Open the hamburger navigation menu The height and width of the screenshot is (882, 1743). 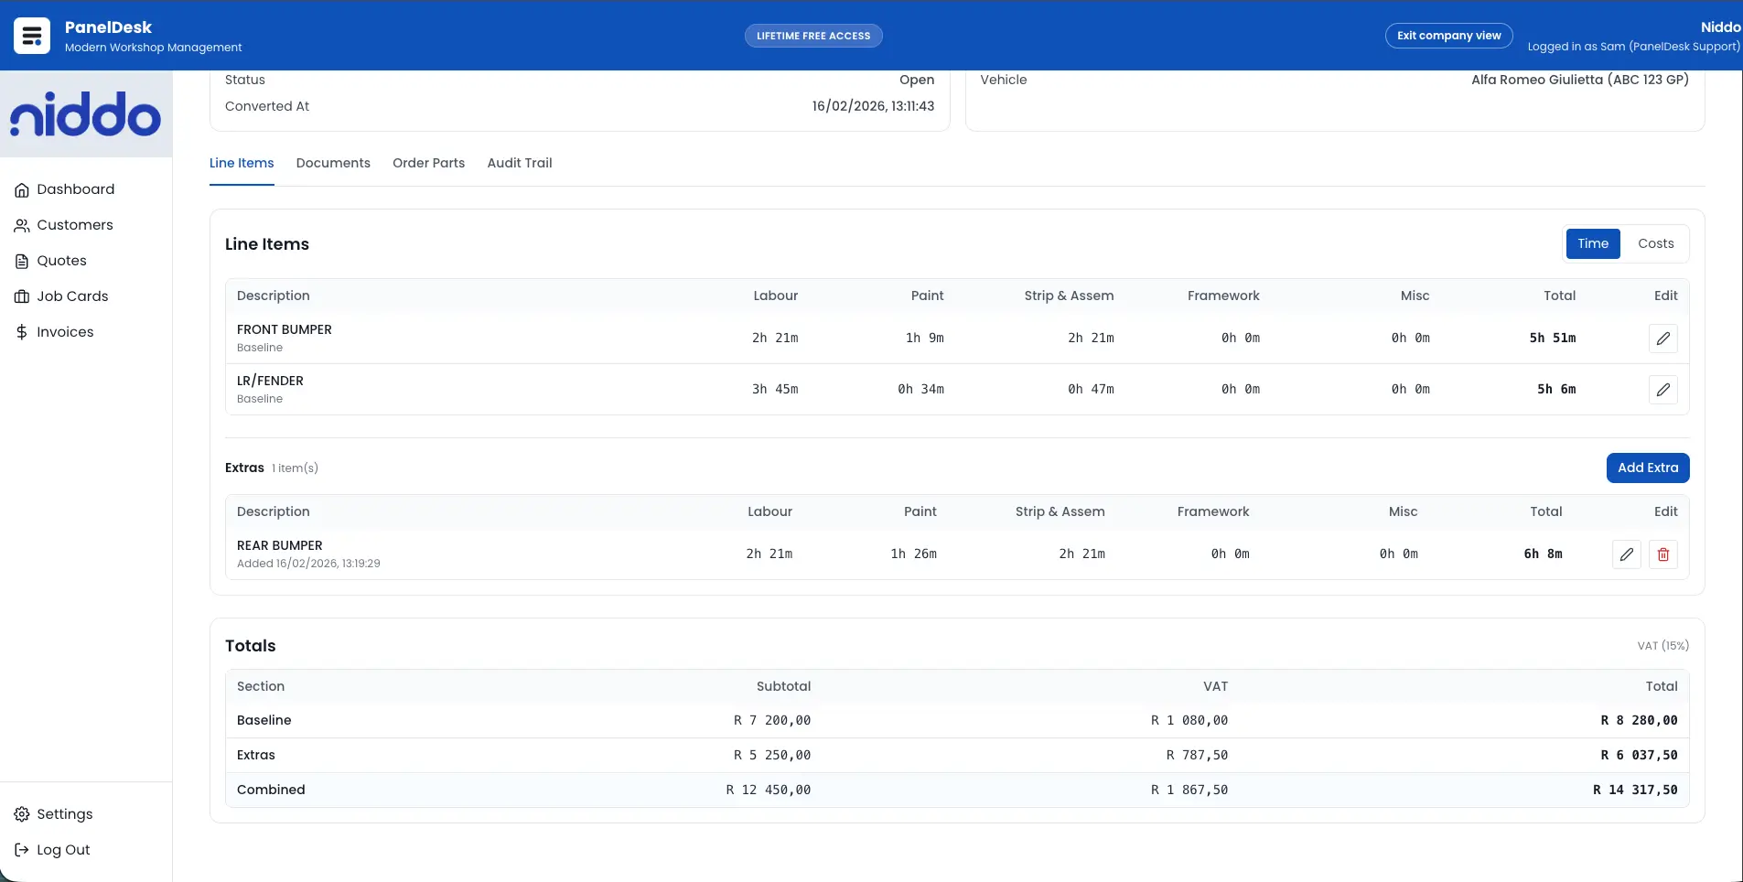tap(31, 35)
